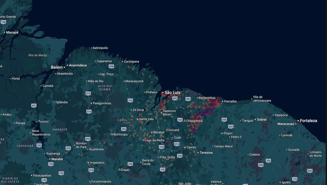This screenshot has height=185, width=327.
Task: Select the Paragominas label
Action: pos(102,103)
